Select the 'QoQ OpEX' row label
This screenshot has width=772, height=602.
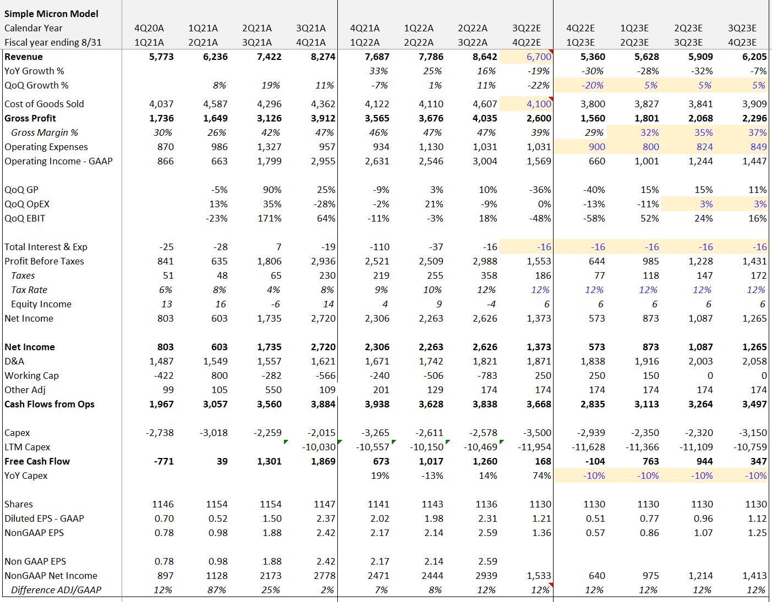27,204
